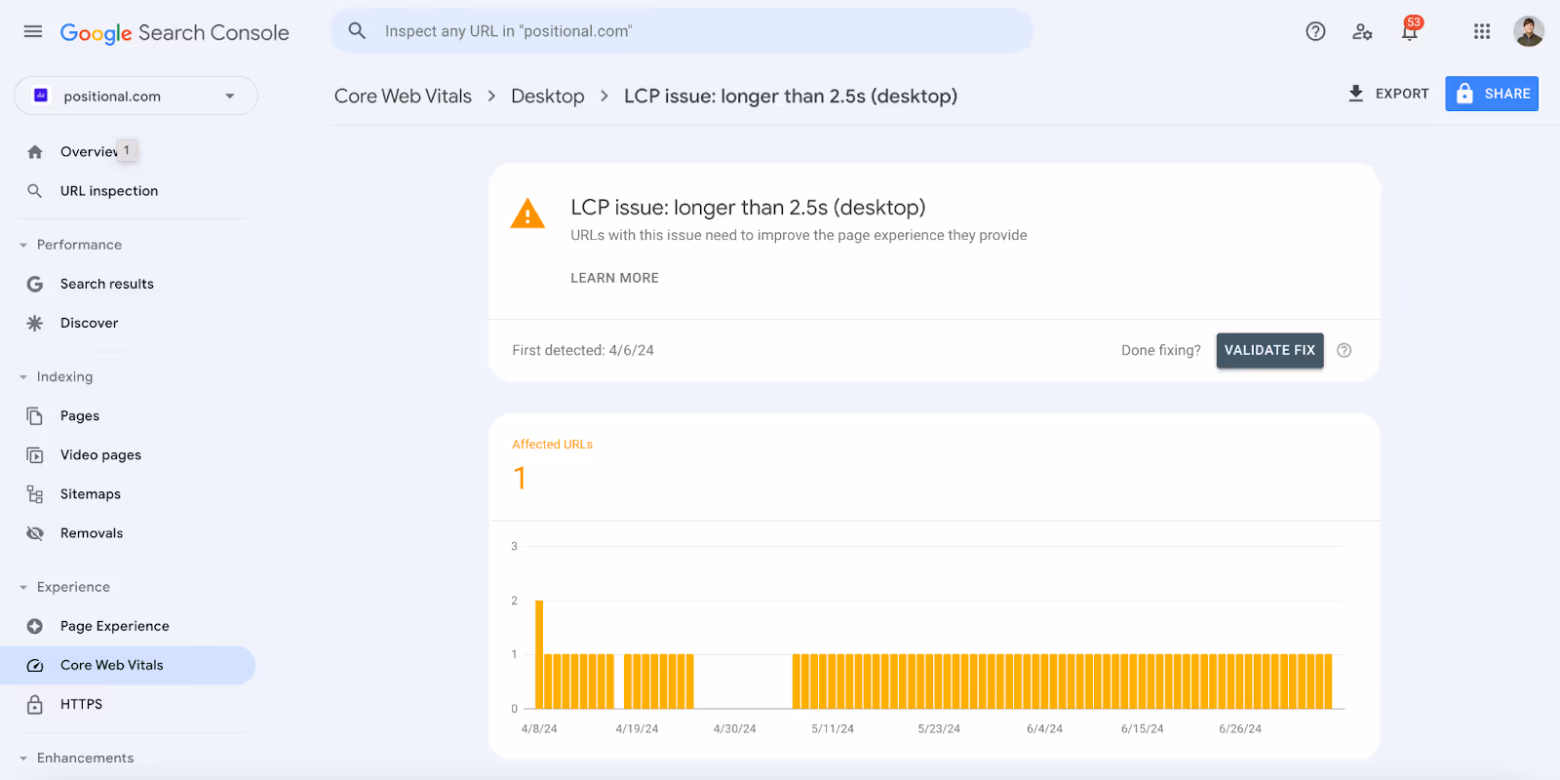
Task: Click help icon next to Validate Fix
Action: point(1345,350)
